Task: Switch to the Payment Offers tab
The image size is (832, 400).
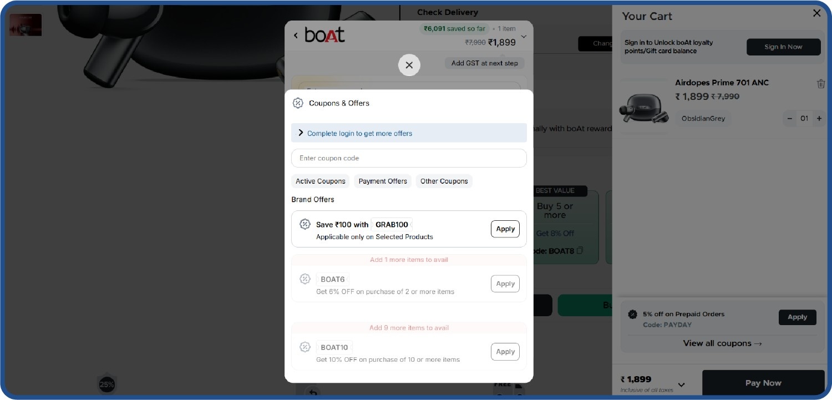Action: pos(382,181)
